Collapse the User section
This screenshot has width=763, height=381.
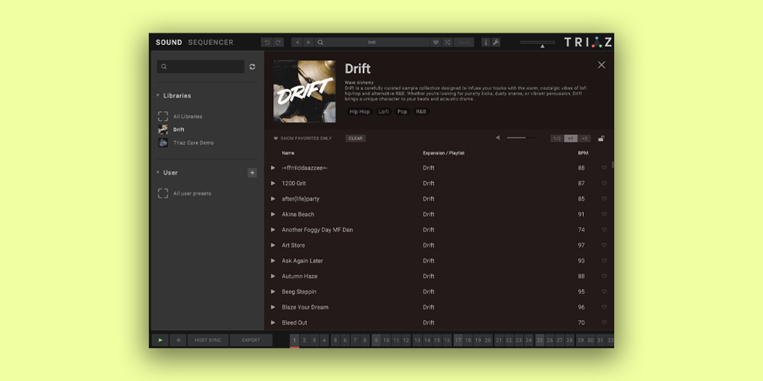[x=158, y=172]
